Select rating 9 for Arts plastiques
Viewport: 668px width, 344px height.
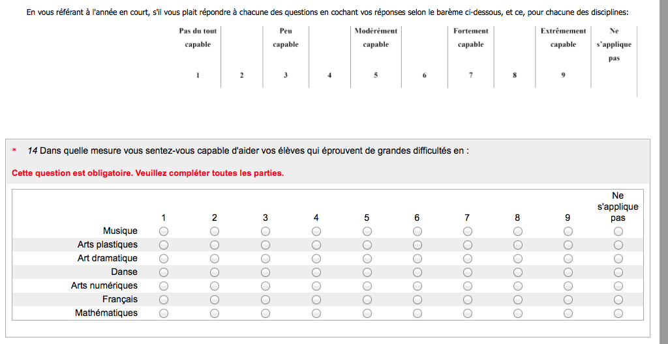568,245
